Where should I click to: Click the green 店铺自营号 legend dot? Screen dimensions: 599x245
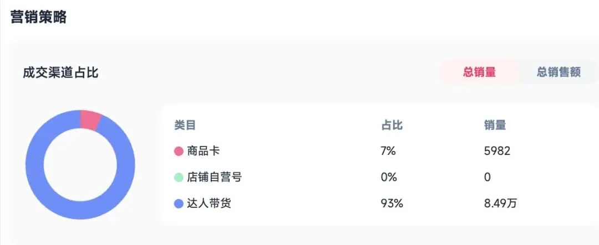(179, 178)
